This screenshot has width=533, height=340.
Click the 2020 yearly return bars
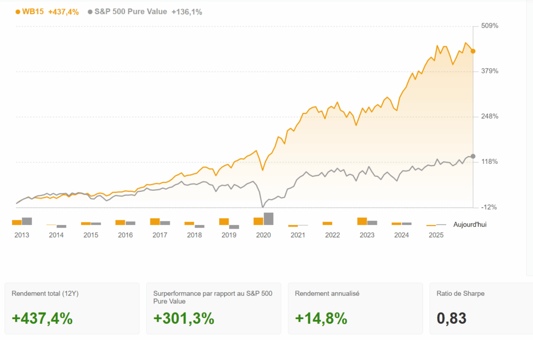[x=263, y=219]
